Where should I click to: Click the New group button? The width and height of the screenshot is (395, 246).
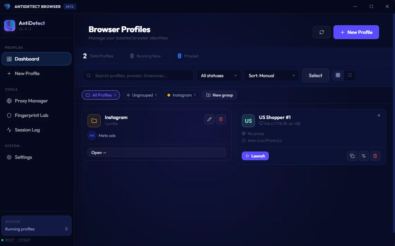tap(219, 95)
